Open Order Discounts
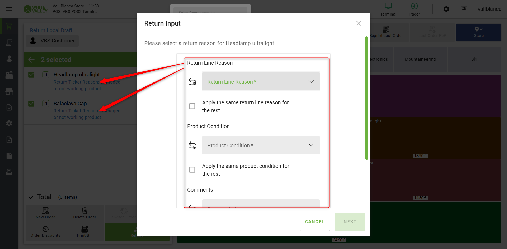The image size is (507, 249). click(45, 232)
